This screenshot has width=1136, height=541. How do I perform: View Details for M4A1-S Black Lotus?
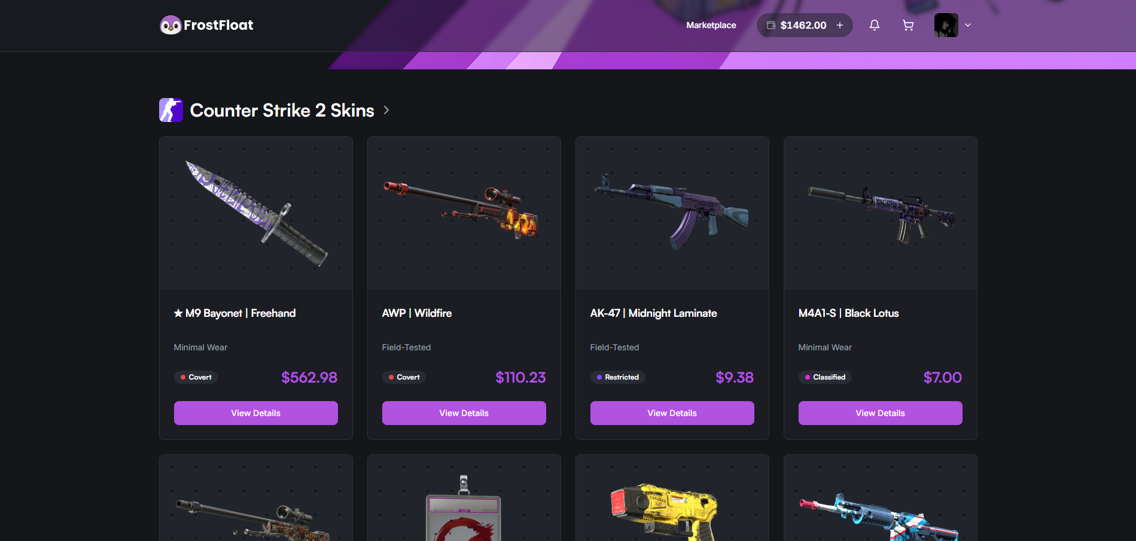[881, 413]
